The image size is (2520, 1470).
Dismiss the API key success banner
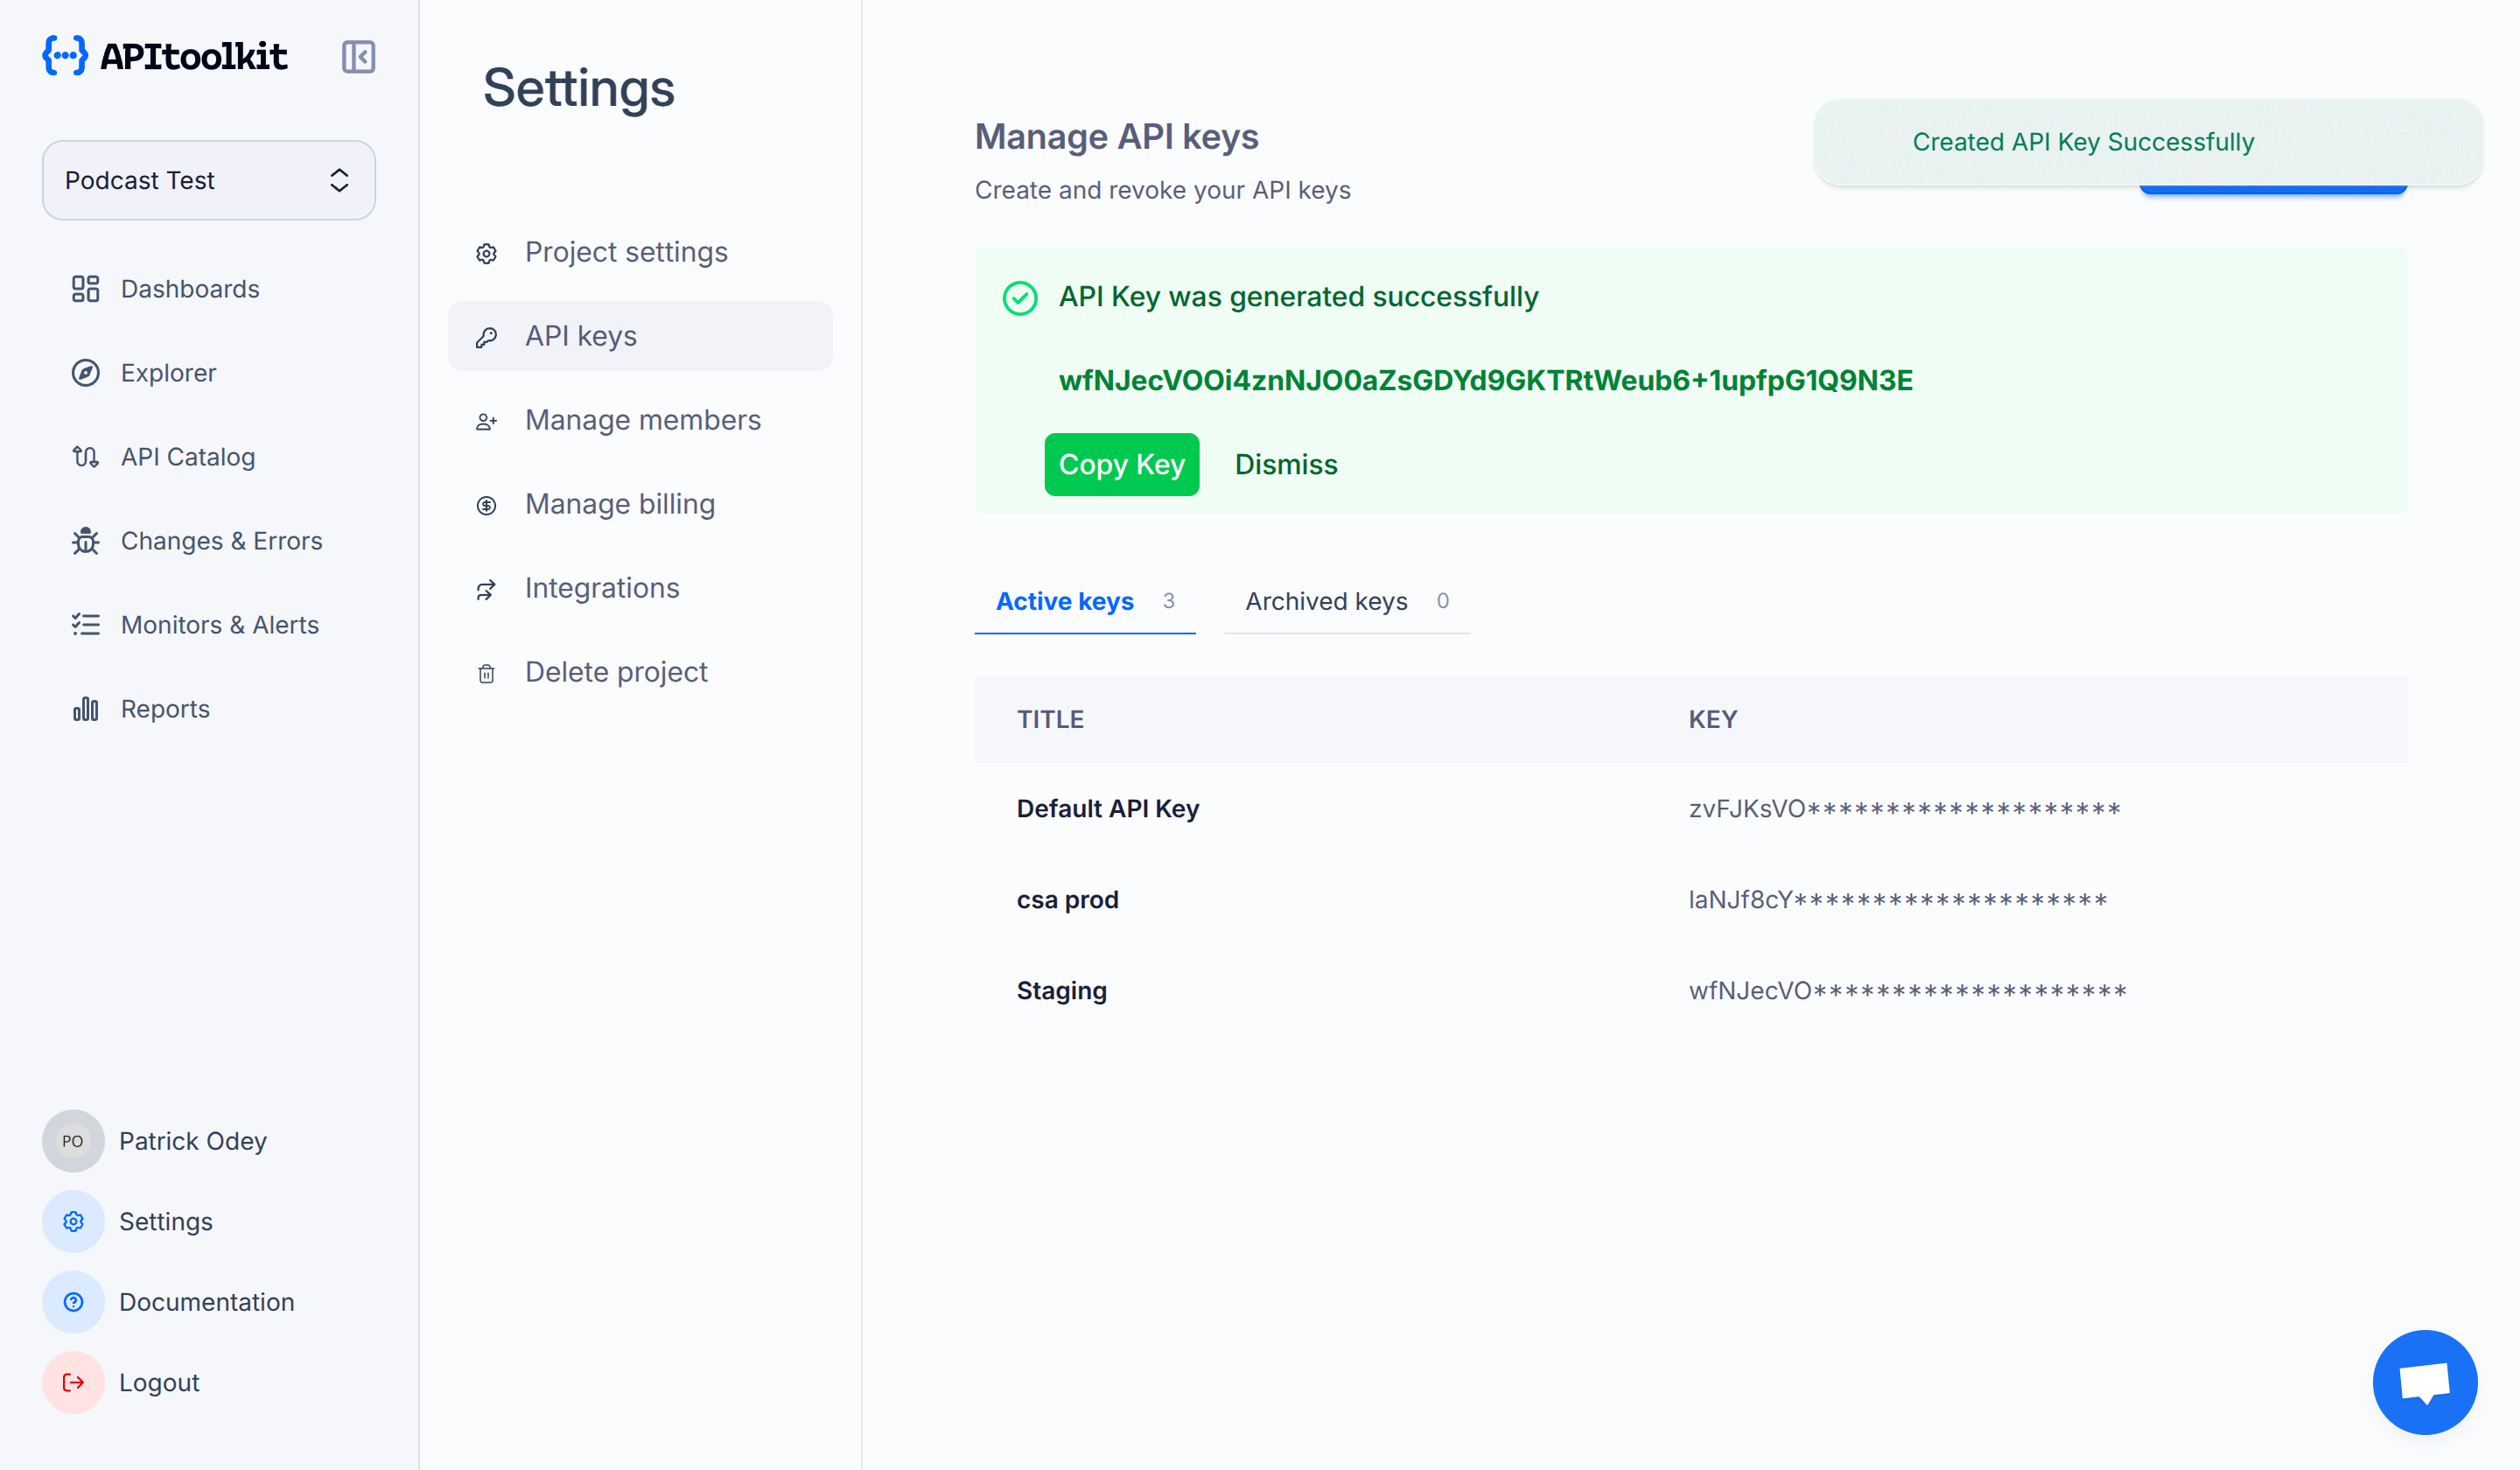pos(1286,464)
